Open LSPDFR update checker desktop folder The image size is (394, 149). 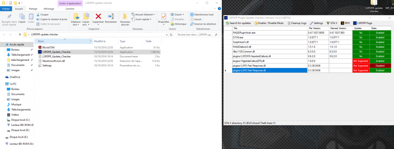pyautogui.click(x=374, y=6)
